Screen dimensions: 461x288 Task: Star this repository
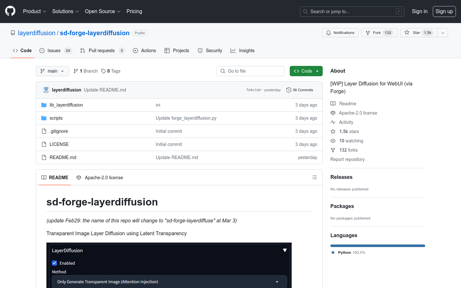coord(416,33)
